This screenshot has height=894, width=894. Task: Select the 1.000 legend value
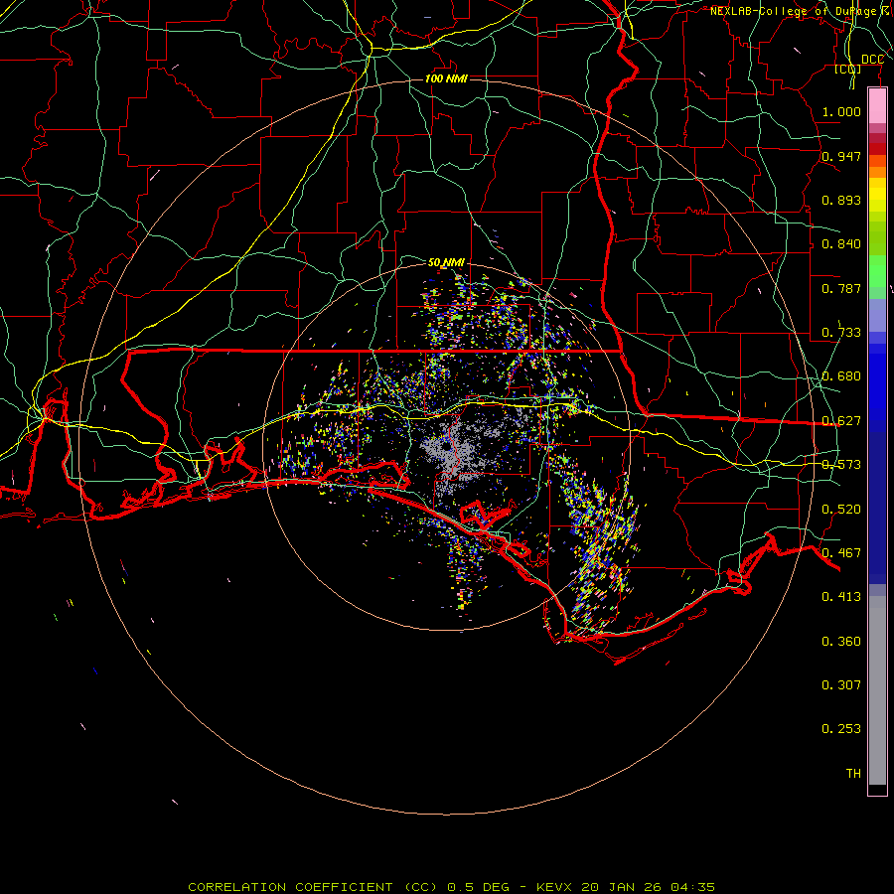click(841, 111)
